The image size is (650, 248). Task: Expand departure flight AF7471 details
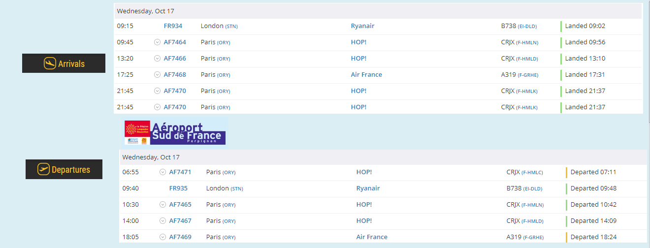pyautogui.click(x=162, y=172)
